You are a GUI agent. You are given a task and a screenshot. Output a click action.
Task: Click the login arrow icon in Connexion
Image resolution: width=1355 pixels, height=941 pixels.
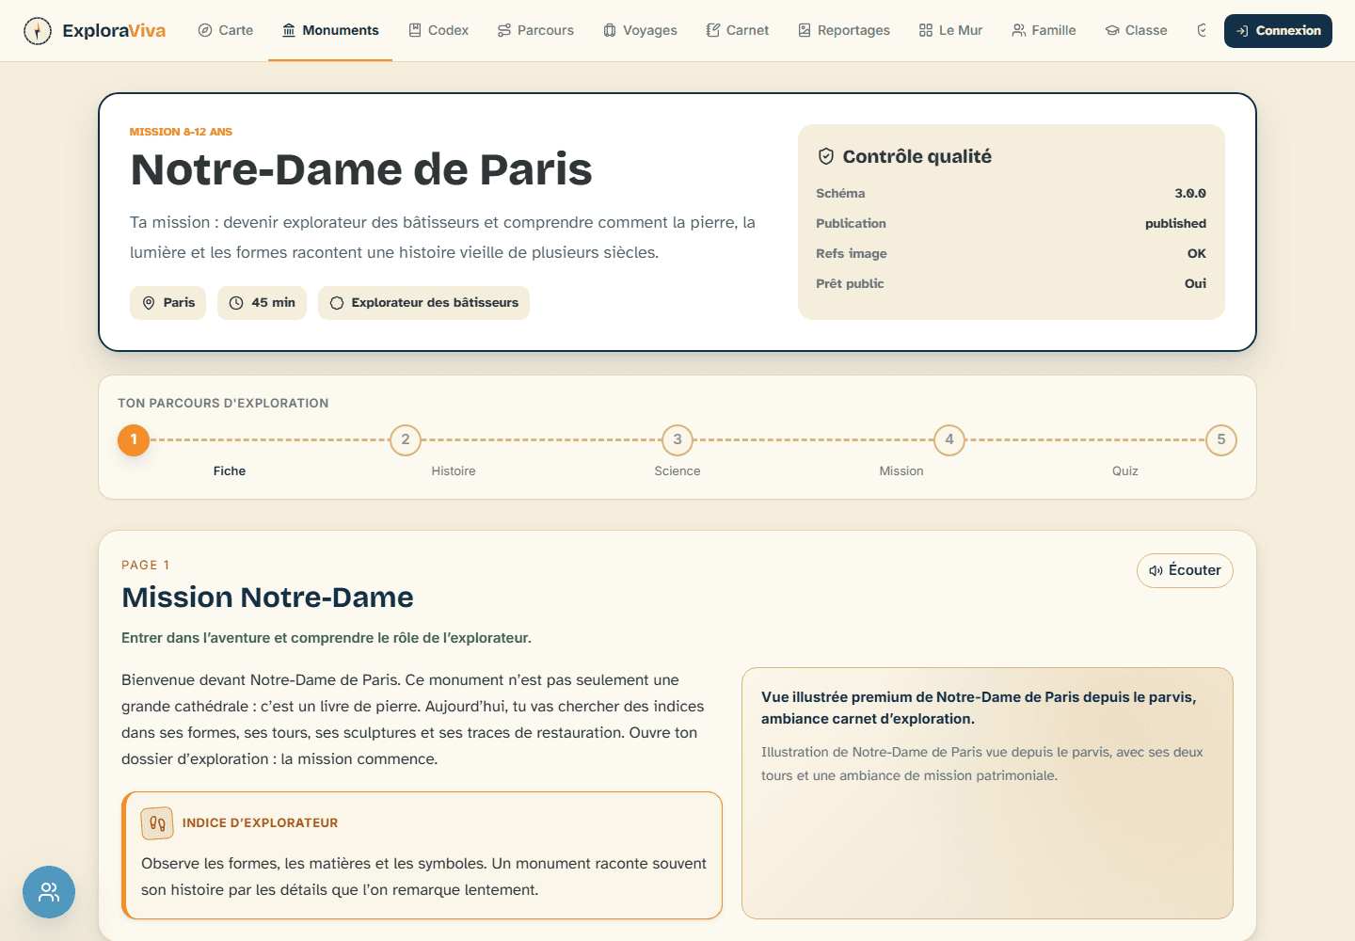(1242, 31)
